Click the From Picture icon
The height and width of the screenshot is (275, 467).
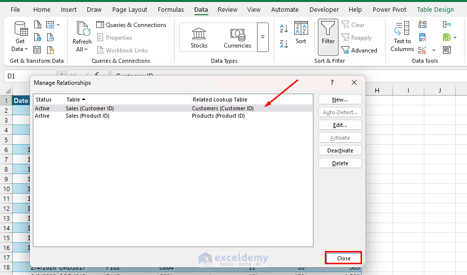click(50, 25)
